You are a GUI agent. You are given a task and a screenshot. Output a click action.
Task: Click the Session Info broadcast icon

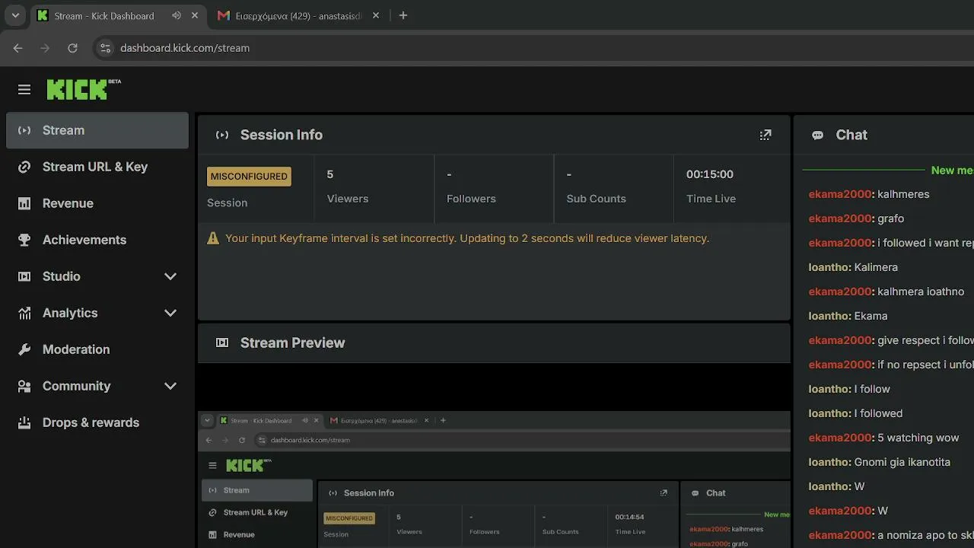tap(222, 135)
